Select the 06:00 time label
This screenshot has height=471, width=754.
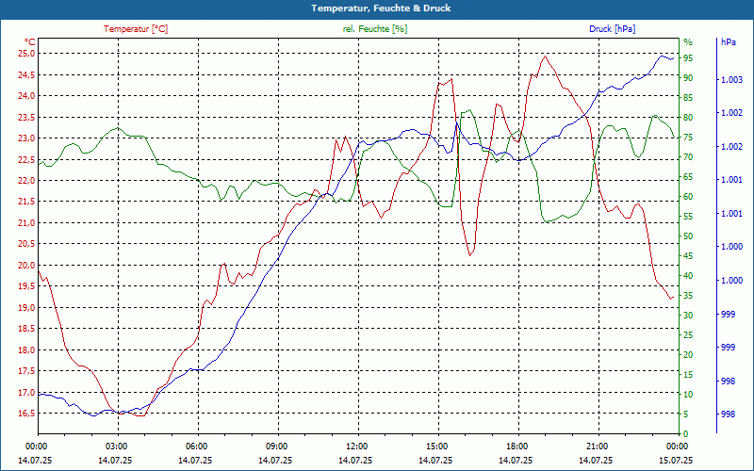(198, 447)
